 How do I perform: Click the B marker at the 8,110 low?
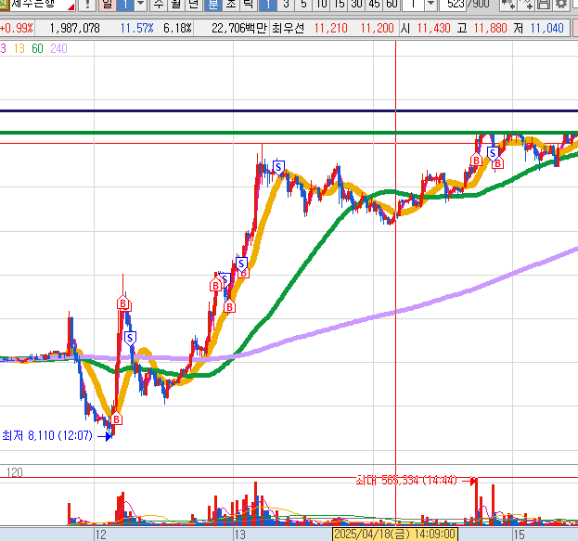coord(117,419)
